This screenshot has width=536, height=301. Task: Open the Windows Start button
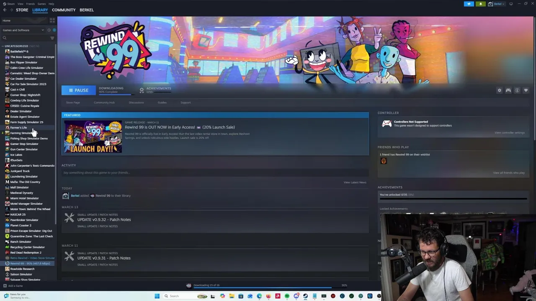tap(157, 296)
